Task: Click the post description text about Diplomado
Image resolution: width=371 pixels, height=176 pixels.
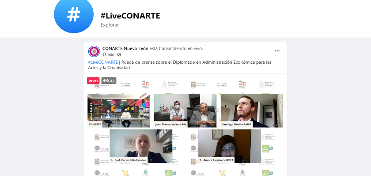Action: tap(180, 65)
